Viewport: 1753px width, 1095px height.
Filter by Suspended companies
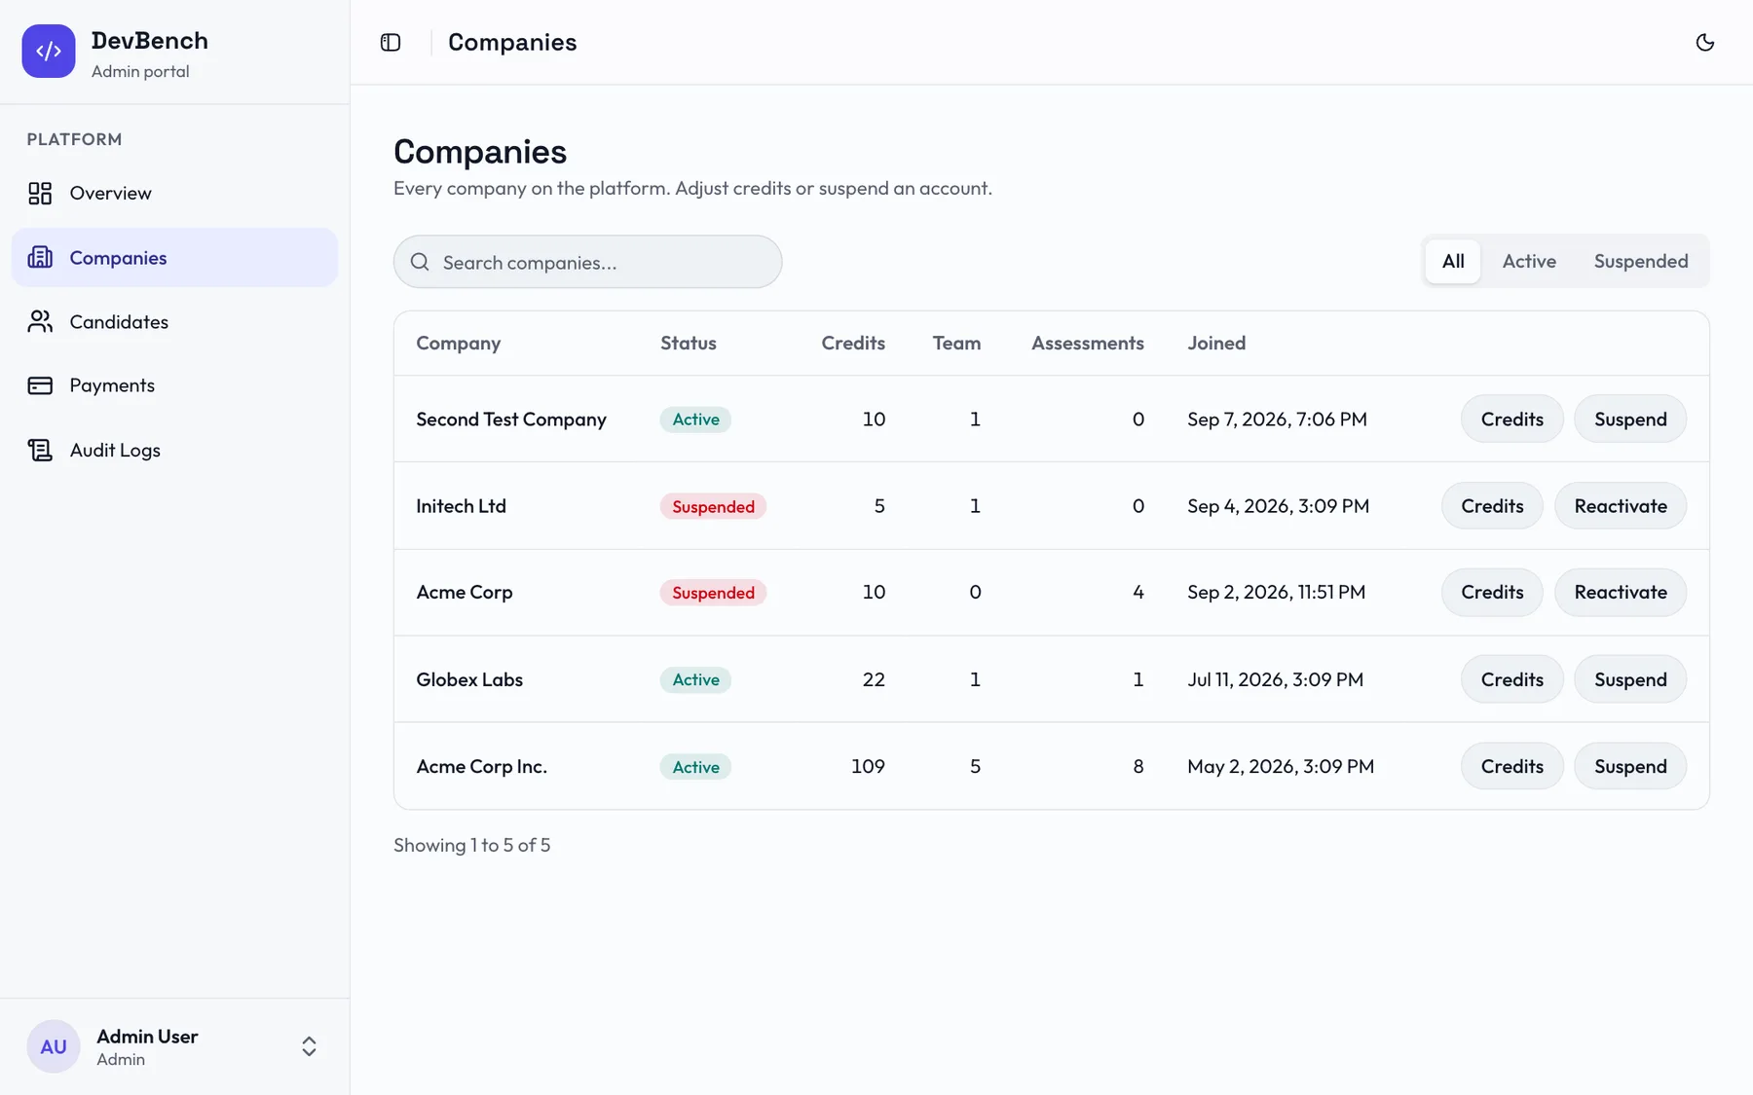point(1641,261)
